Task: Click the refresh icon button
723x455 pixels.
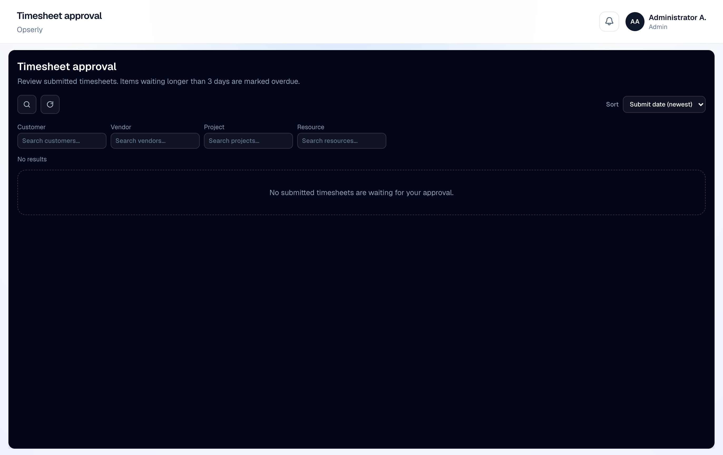Action: 50,104
